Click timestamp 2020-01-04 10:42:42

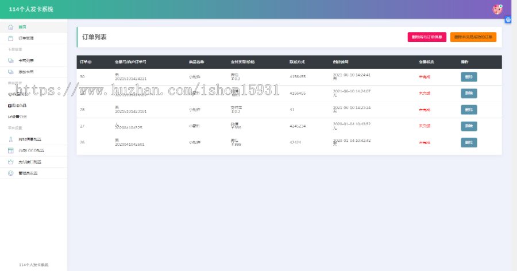(x=352, y=141)
